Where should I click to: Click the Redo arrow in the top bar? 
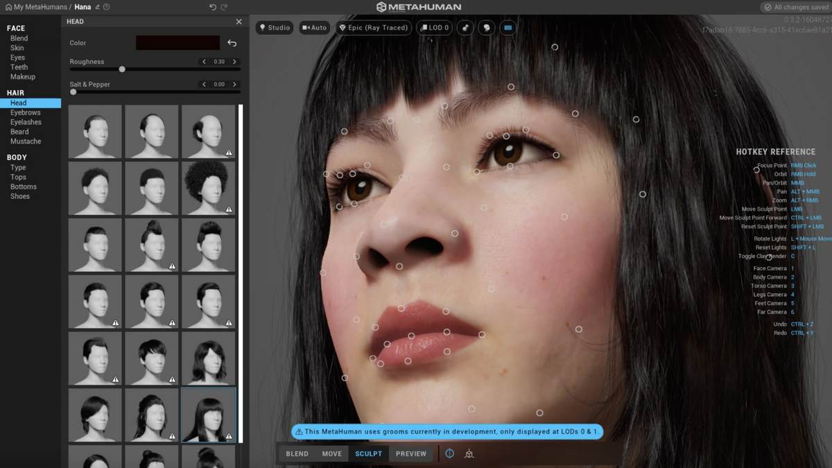click(224, 7)
